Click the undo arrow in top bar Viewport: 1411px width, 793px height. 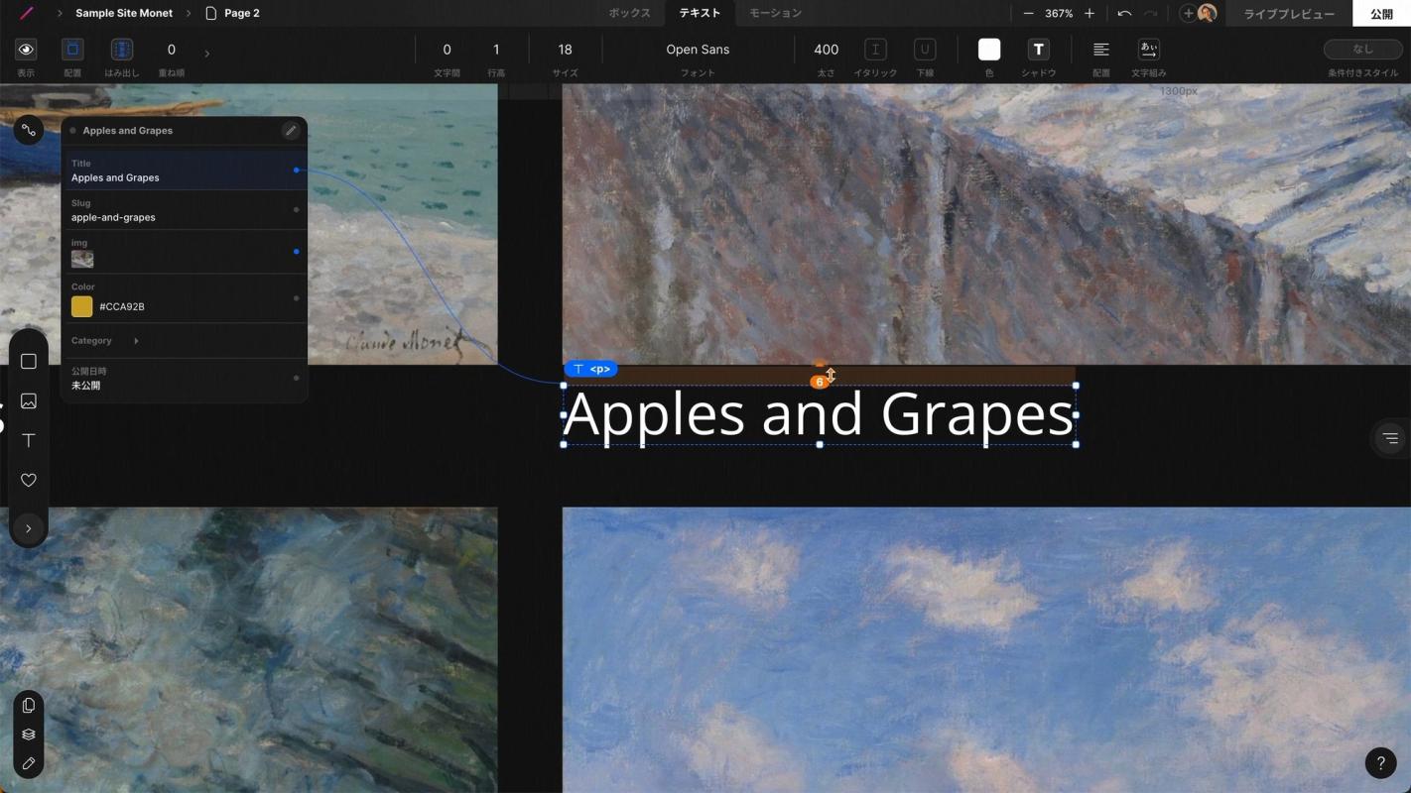(x=1124, y=13)
